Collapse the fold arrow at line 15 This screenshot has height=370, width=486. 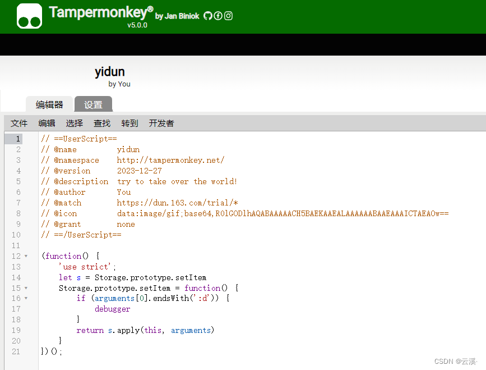pyautogui.click(x=26, y=289)
